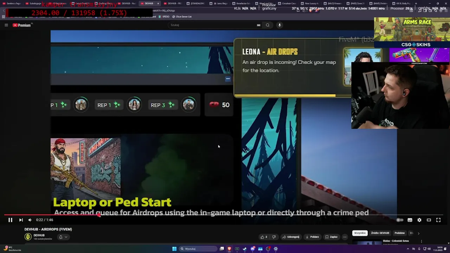Click the search magnifier button

tap(268, 25)
